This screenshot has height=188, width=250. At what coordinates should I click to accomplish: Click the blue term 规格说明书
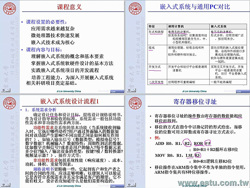pyautogui.click(x=44, y=169)
